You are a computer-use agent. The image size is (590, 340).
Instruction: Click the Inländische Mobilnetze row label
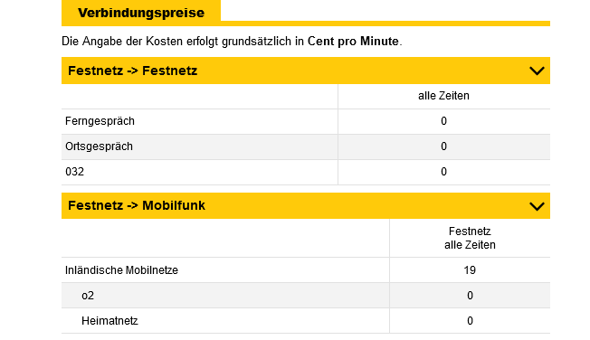(121, 270)
